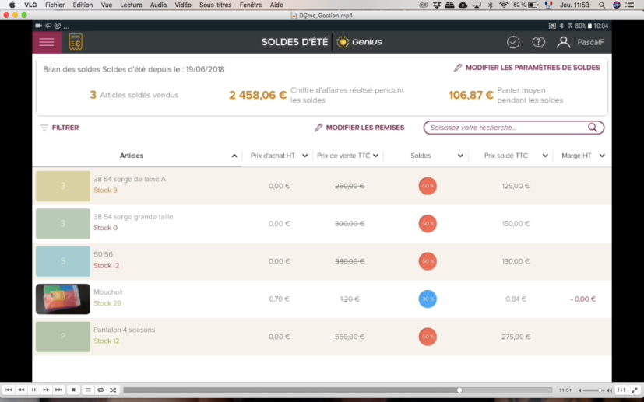Click red -50% badge for Pantalon 4 seasons
The width and height of the screenshot is (644, 402).
point(428,337)
